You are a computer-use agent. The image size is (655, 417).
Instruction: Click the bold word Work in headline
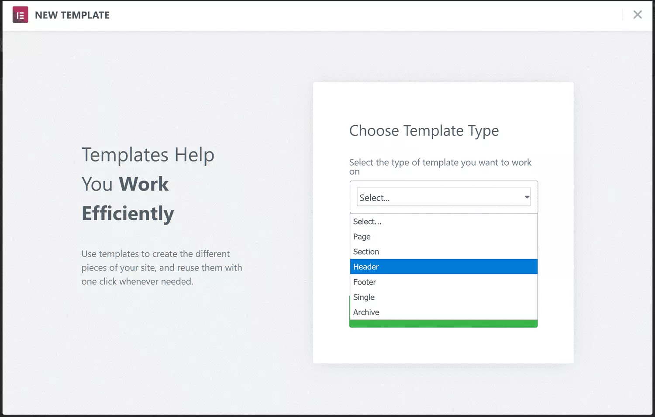coord(143,184)
